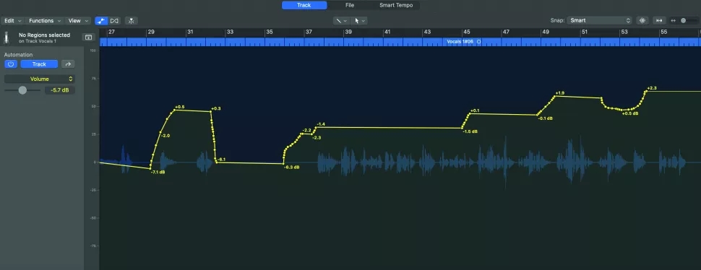The width and height of the screenshot is (701, 270).
Task: Open the View menu
Action: coord(78,20)
